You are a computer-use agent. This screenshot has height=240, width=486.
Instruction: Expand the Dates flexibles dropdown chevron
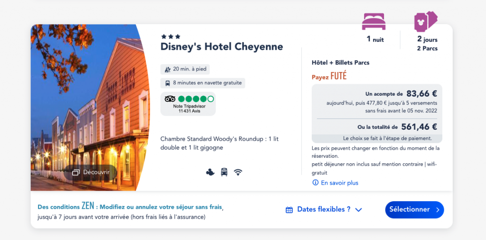pyautogui.click(x=358, y=210)
